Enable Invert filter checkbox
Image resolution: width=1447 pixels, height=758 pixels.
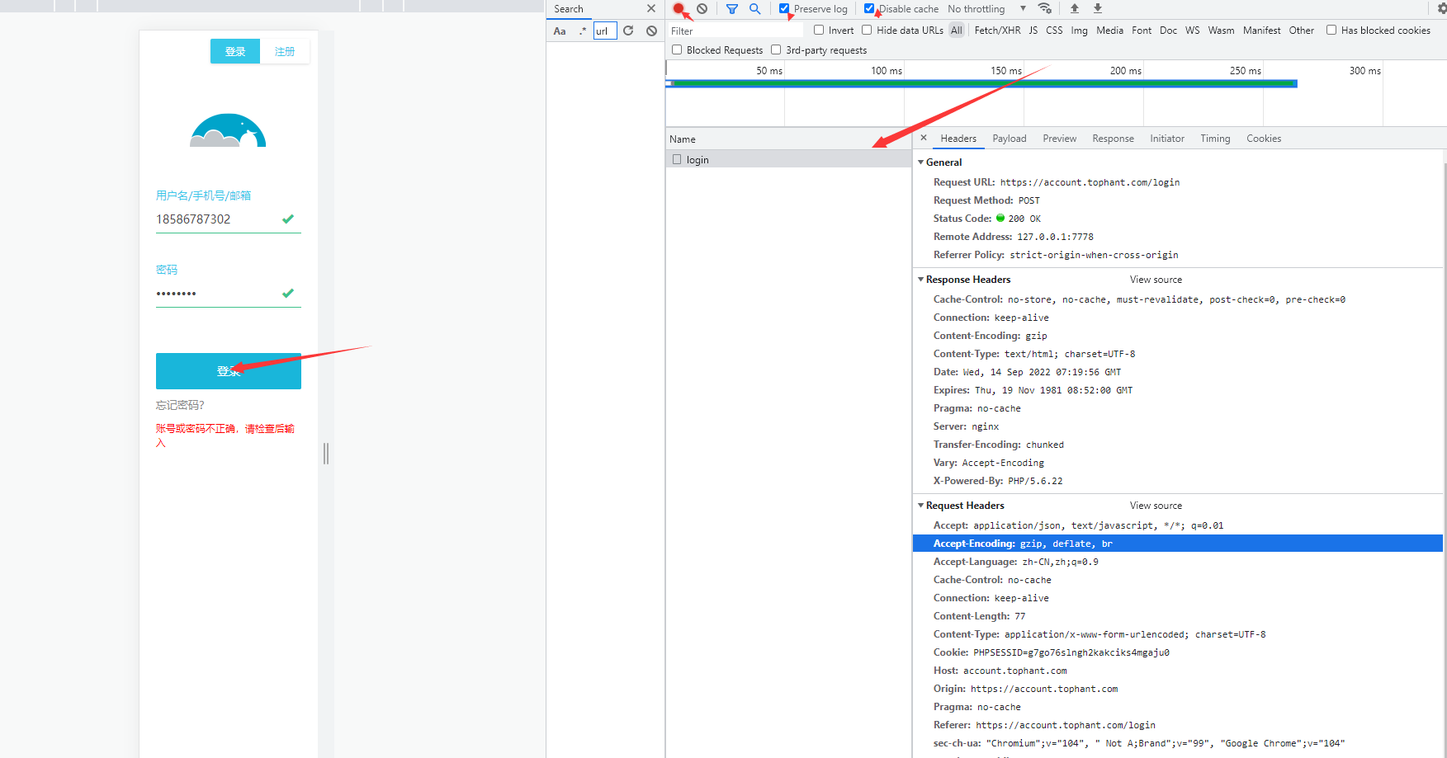[x=819, y=31]
